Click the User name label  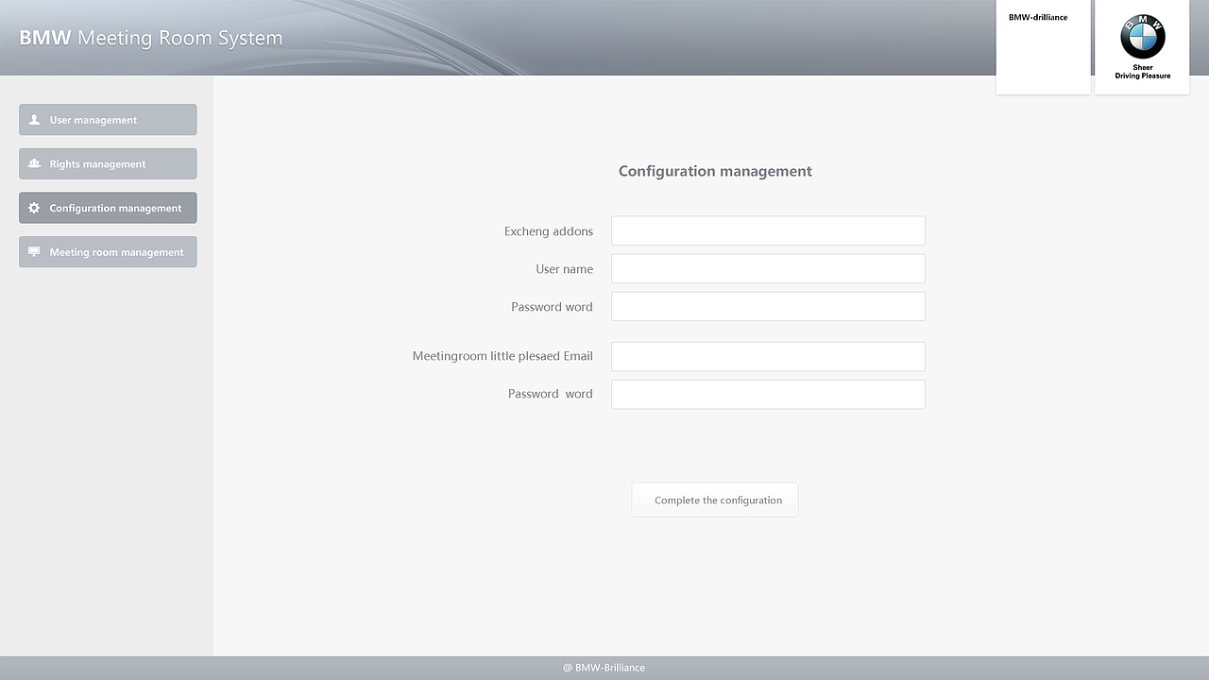tap(565, 269)
